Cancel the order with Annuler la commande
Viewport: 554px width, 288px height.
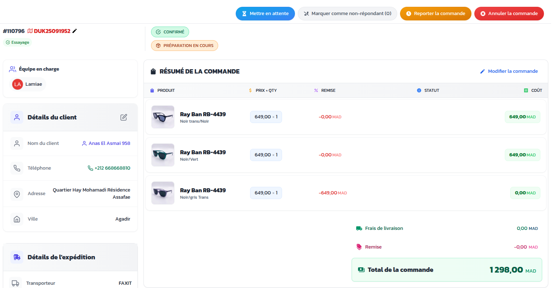click(509, 14)
